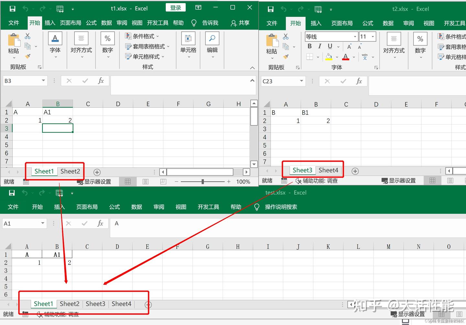
Task: Click the 登录 (Sign in) button
Action: [x=175, y=7]
